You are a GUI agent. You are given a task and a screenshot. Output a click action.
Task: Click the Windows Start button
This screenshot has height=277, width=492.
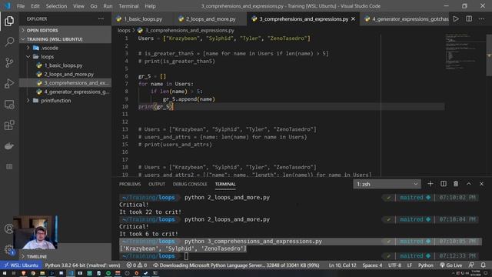point(5,273)
